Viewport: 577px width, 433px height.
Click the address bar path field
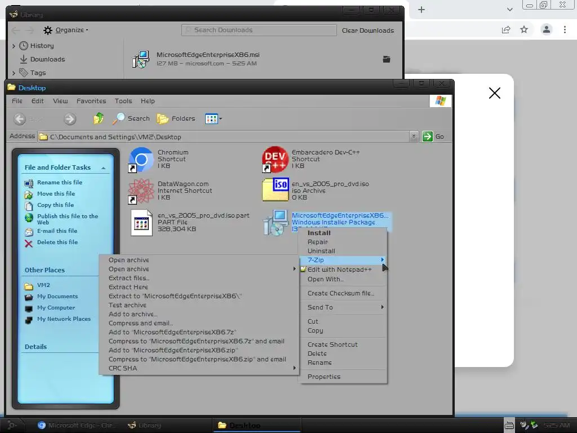coord(224,137)
